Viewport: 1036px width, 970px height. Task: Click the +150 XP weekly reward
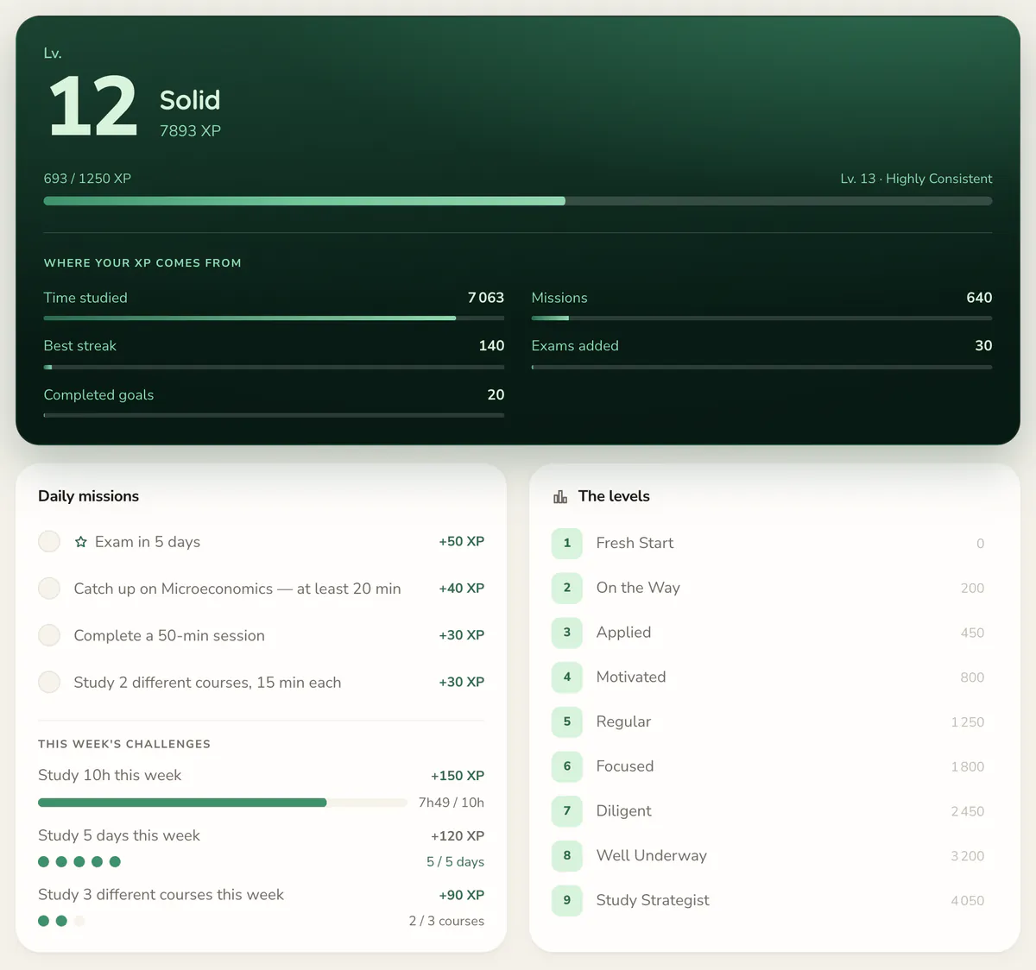coord(458,776)
